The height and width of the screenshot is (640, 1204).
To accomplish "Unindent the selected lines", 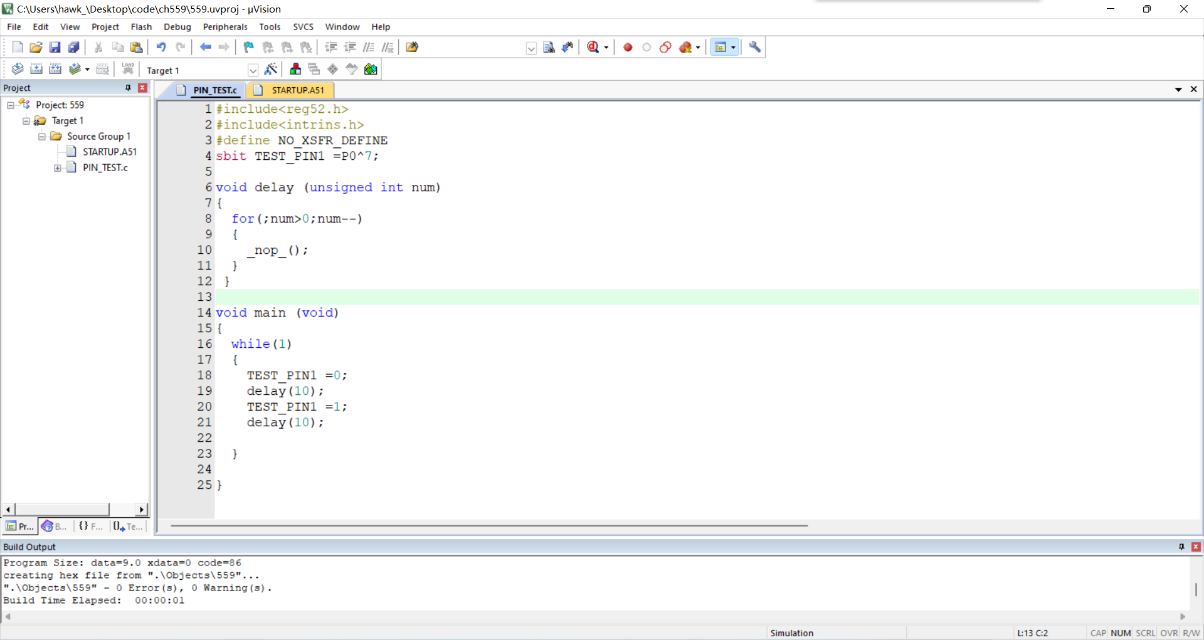I will click(350, 47).
